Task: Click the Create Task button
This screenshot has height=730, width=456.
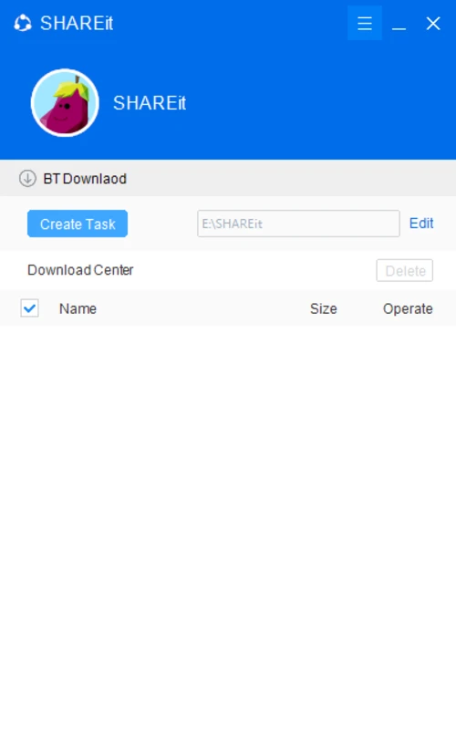Action: tap(78, 224)
